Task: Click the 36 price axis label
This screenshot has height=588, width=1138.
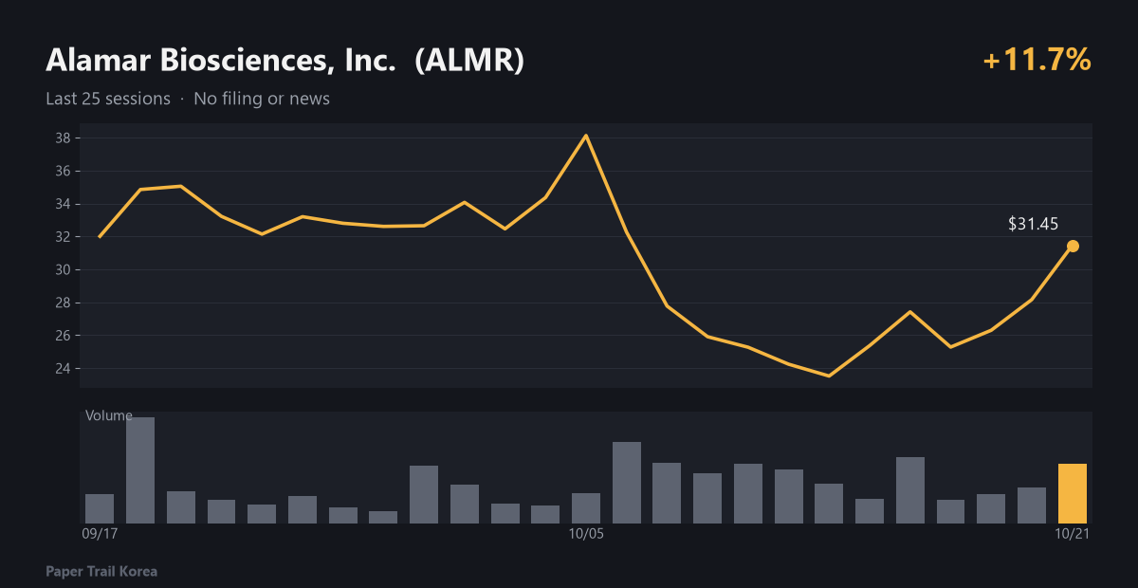Action: click(x=64, y=172)
